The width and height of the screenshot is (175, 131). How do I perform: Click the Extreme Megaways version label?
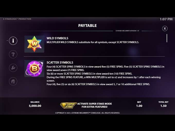click(x=127, y=31)
